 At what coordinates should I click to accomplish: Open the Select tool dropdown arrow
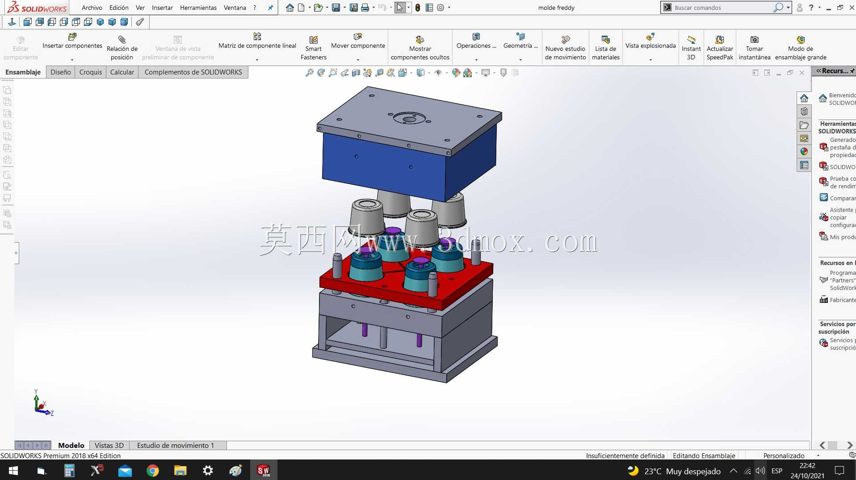coord(408,8)
